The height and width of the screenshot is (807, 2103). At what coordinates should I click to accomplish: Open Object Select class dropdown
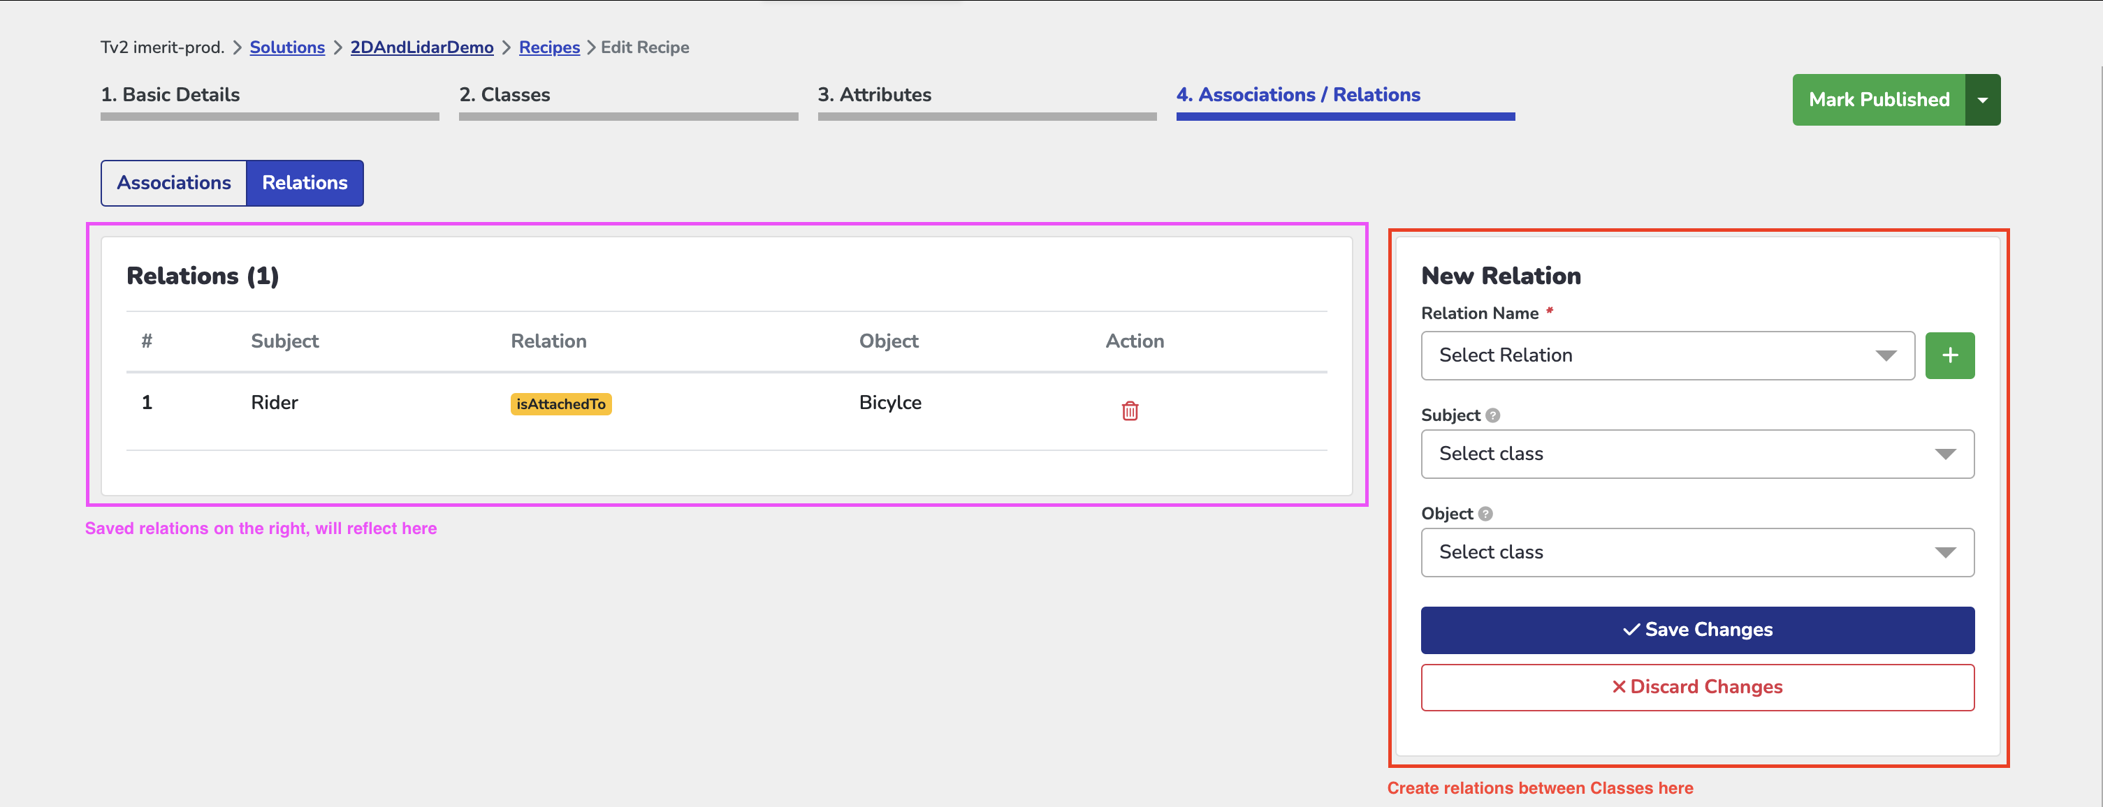tap(1696, 552)
